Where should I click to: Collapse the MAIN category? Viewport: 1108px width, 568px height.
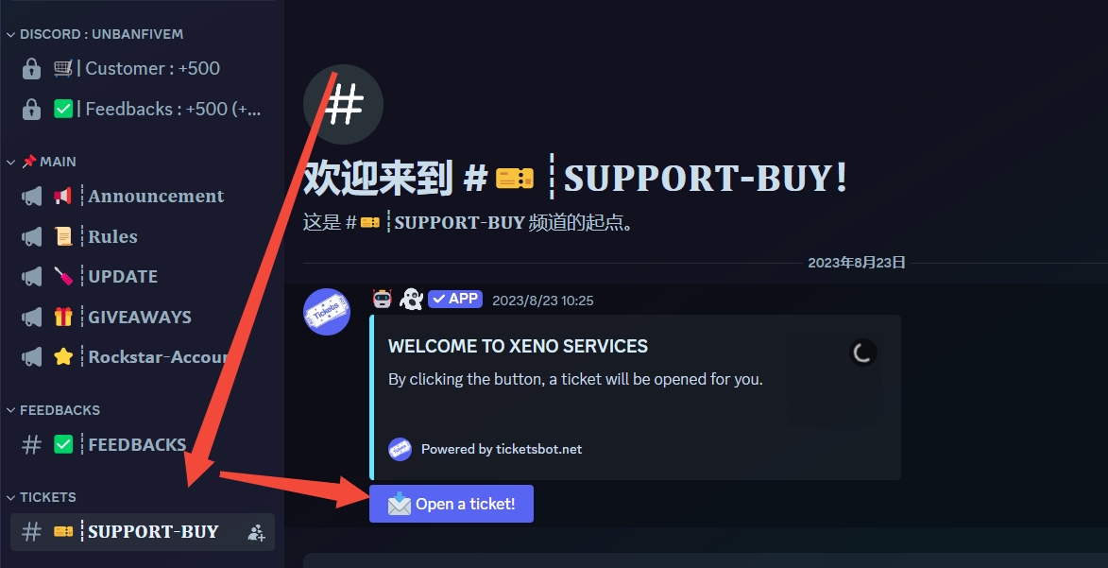point(41,162)
